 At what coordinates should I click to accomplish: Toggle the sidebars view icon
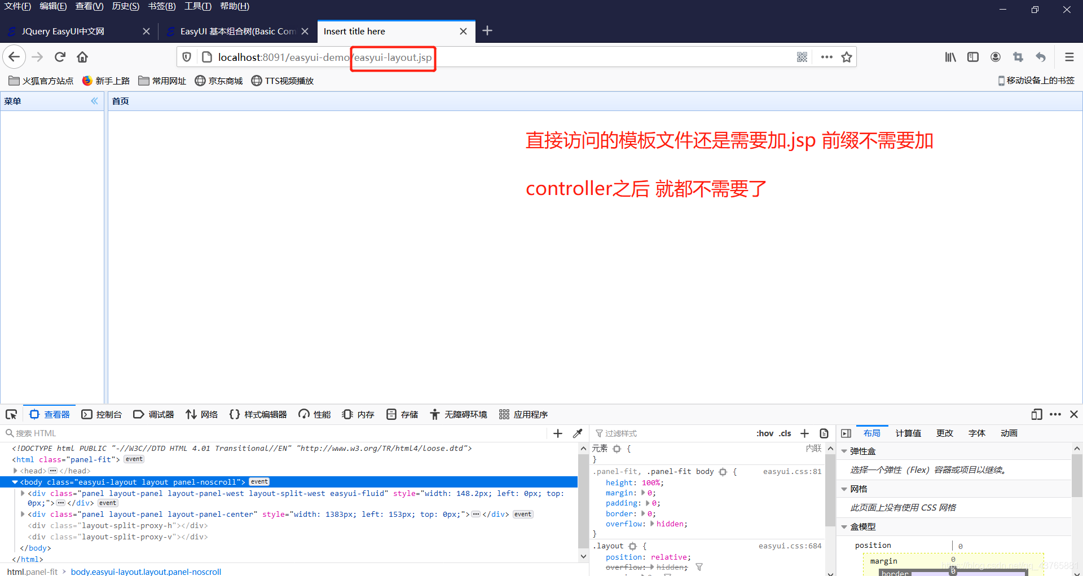tap(973, 57)
